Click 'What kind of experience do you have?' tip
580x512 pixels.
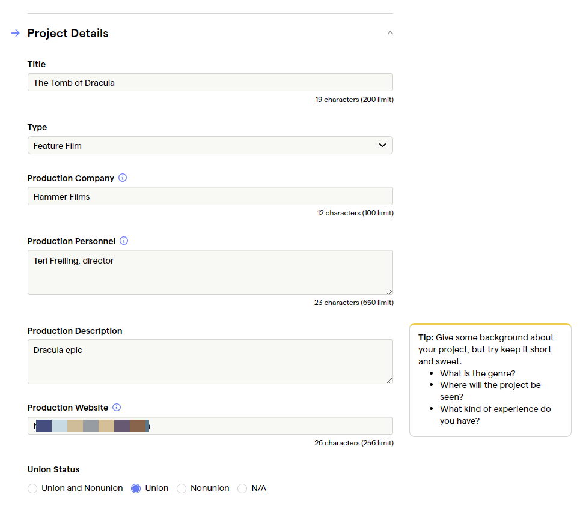click(x=495, y=415)
